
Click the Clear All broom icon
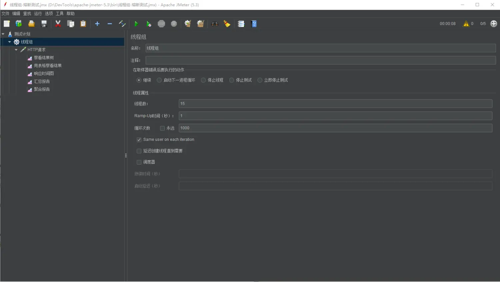[x=200, y=24]
